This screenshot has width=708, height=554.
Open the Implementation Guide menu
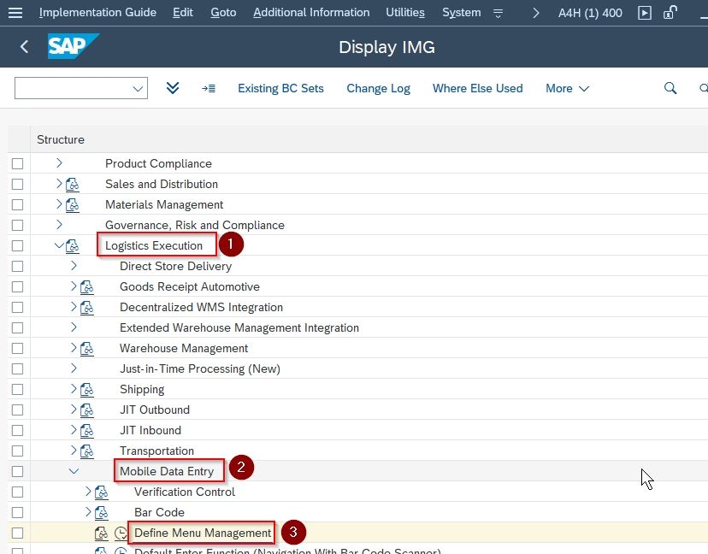point(97,13)
